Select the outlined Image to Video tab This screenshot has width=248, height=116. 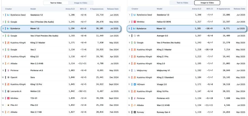[x=207, y=3]
